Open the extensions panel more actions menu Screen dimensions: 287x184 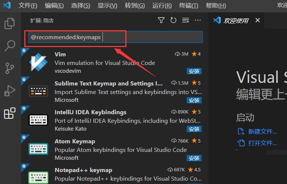pyautogui.click(x=198, y=21)
